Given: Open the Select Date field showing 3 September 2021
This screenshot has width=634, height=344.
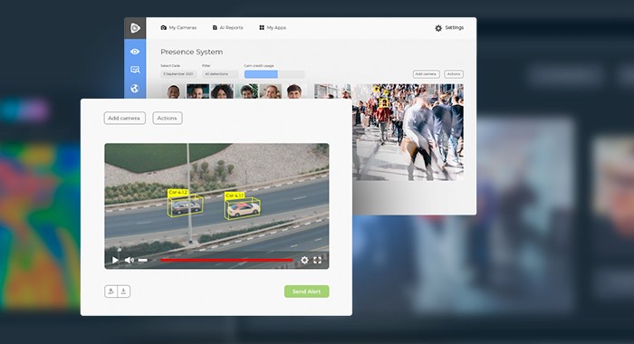Looking at the screenshot, I should pyautogui.click(x=178, y=74).
